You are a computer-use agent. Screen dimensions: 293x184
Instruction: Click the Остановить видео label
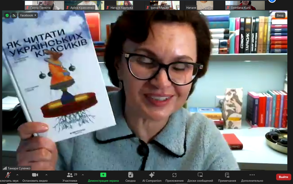click(35, 181)
